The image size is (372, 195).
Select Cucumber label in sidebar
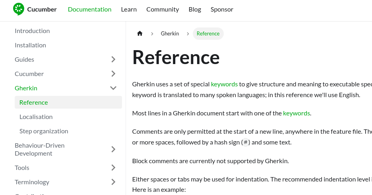29,74
